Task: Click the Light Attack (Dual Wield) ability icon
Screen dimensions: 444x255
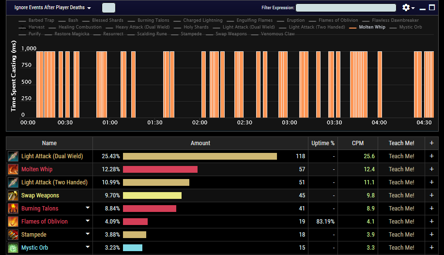Action: (x=13, y=156)
